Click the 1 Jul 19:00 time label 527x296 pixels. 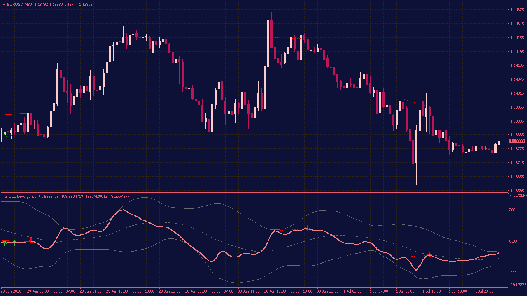pos(458,291)
